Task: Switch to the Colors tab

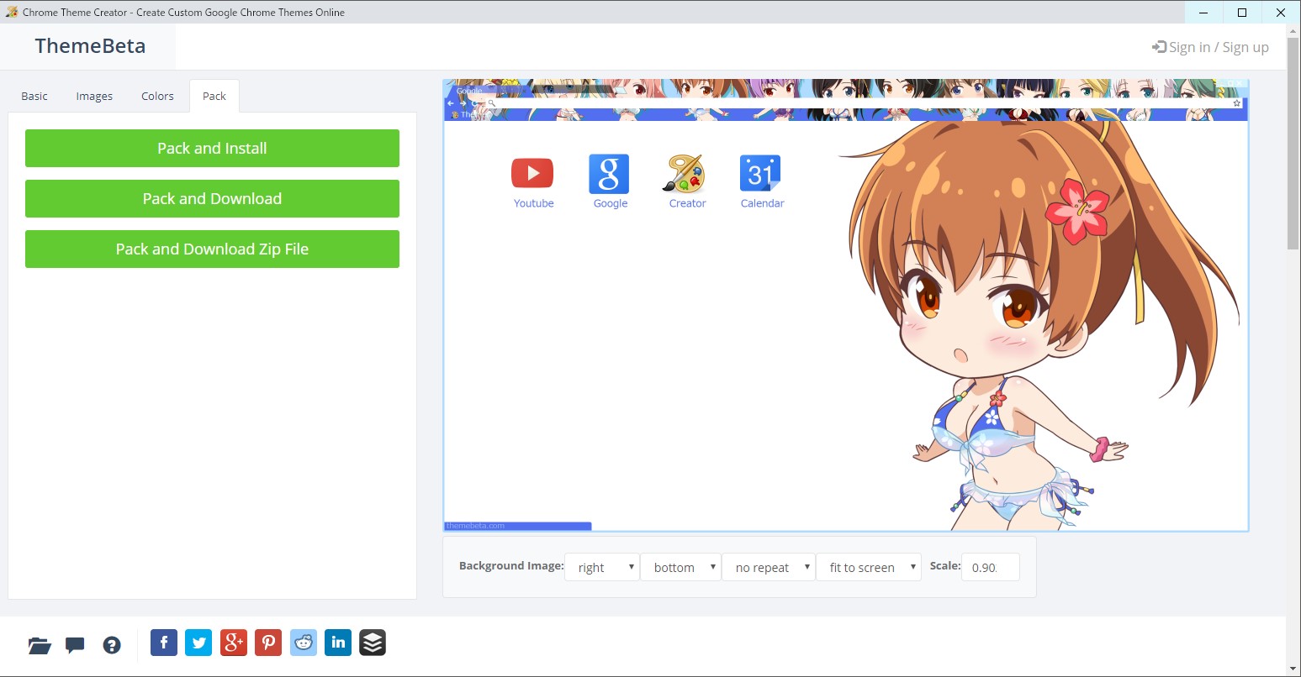Action: click(157, 96)
